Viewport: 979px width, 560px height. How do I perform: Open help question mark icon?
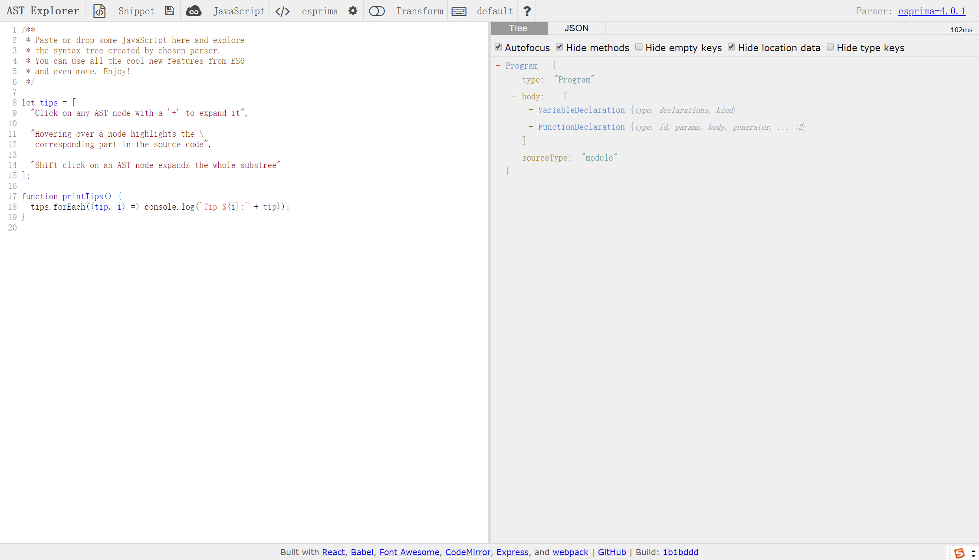pos(527,11)
